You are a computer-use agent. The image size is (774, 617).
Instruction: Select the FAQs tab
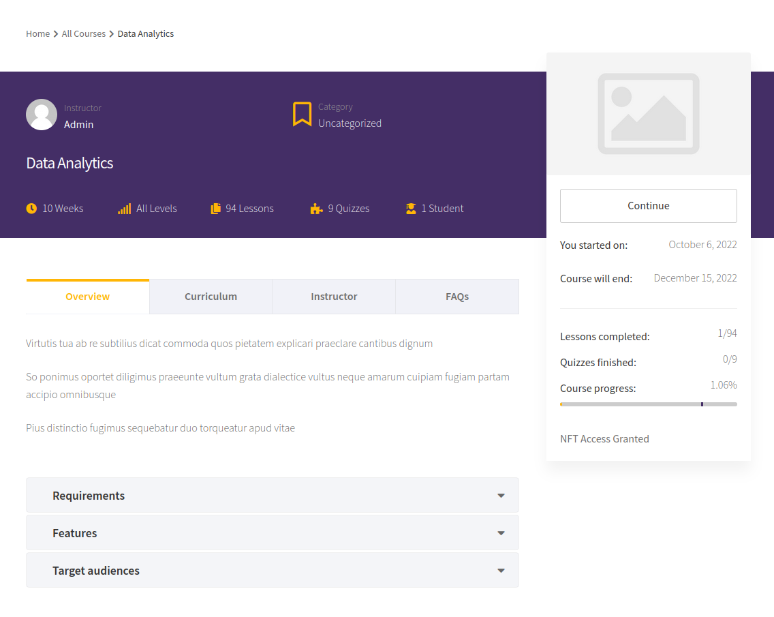point(457,297)
